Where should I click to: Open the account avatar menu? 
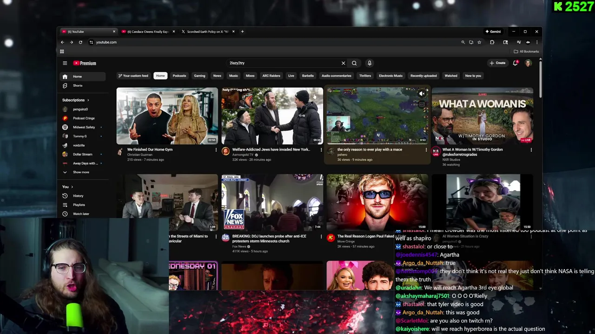pyautogui.click(x=528, y=63)
